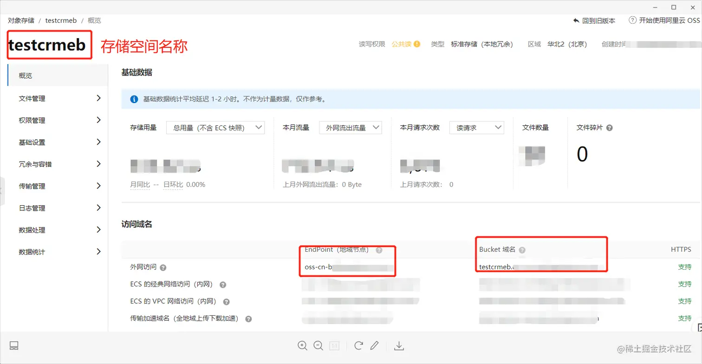The height and width of the screenshot is (364, 702).
Task: Click the zoom out magnifier icon
Action: click(x=318, y=345)
